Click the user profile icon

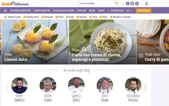pos(147,3)
